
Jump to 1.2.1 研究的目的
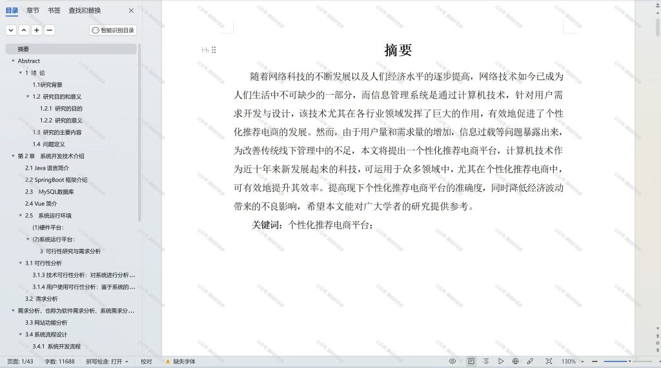[x=61, y=109]
